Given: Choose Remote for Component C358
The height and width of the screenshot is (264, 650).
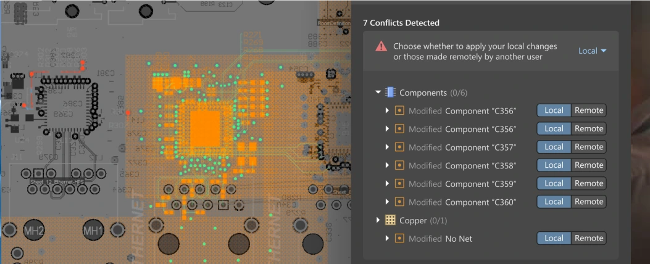Looking at the screenshot, I should click(x=589, y=165).
